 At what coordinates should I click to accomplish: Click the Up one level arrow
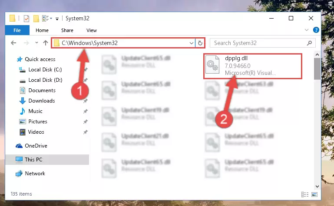click(x=46, y=43)
